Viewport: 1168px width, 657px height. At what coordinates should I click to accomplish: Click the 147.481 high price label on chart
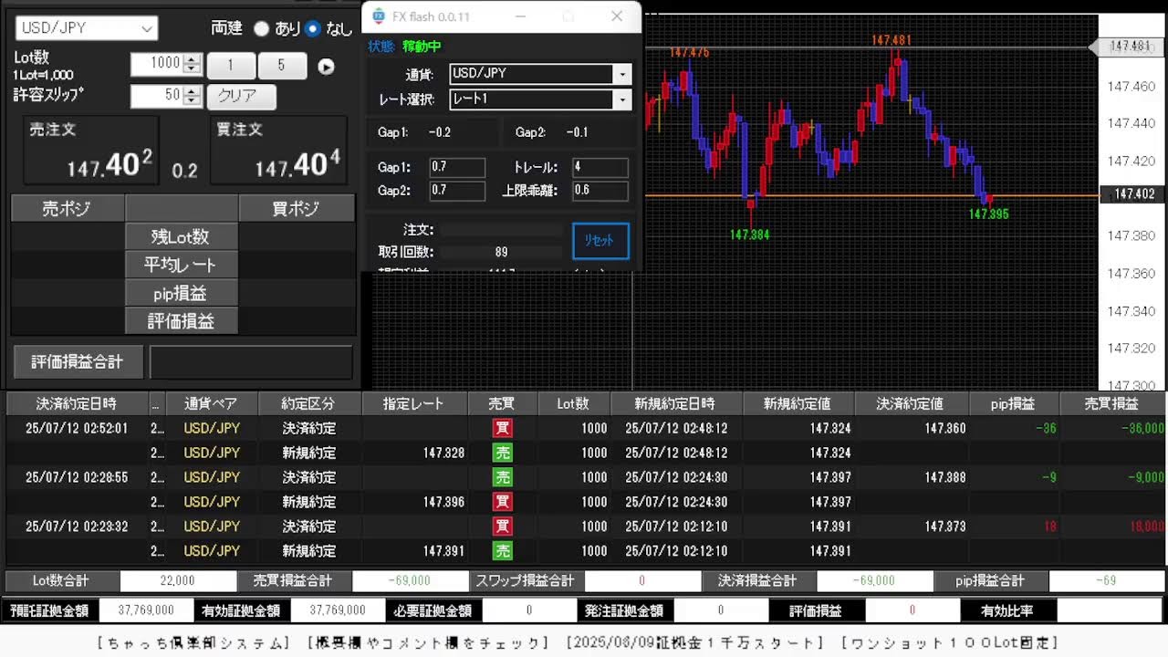click(892, 40)
